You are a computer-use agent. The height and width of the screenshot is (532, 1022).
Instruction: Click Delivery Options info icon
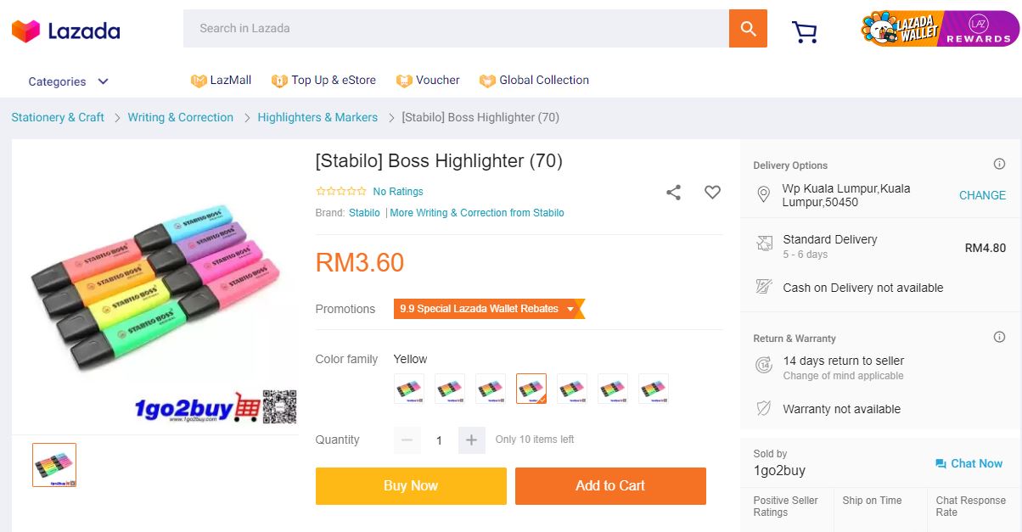999,165
